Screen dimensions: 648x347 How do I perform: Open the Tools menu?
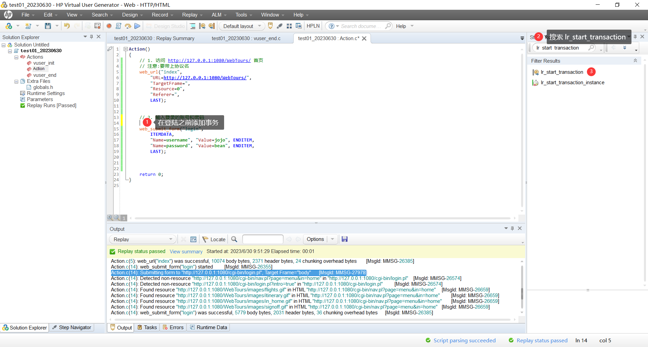tap(244, 15)
